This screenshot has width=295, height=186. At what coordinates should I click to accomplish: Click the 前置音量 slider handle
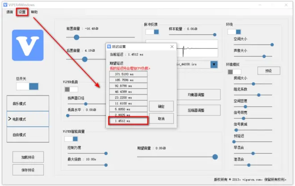point(76,37)
